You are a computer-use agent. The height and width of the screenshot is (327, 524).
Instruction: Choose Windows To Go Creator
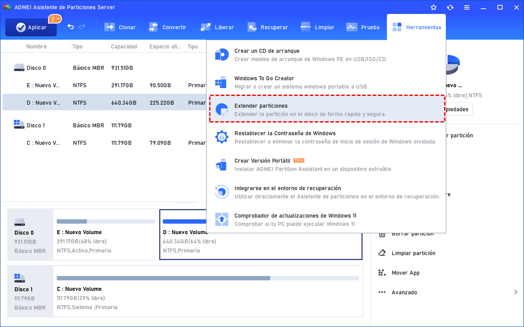tap(326, 82)
